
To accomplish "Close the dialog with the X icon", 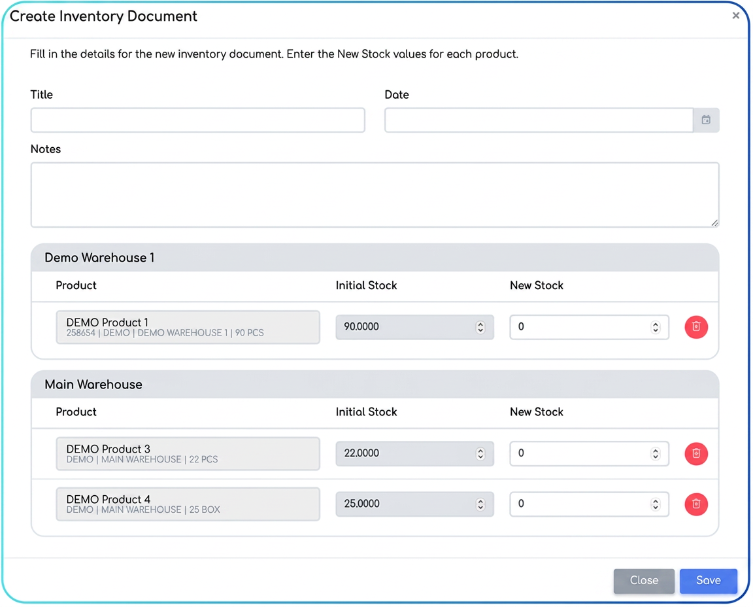I will (x=735, y=16).
